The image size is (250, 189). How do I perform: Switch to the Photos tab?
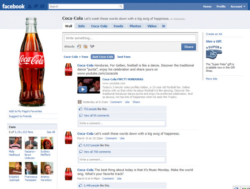pos(135,26)
